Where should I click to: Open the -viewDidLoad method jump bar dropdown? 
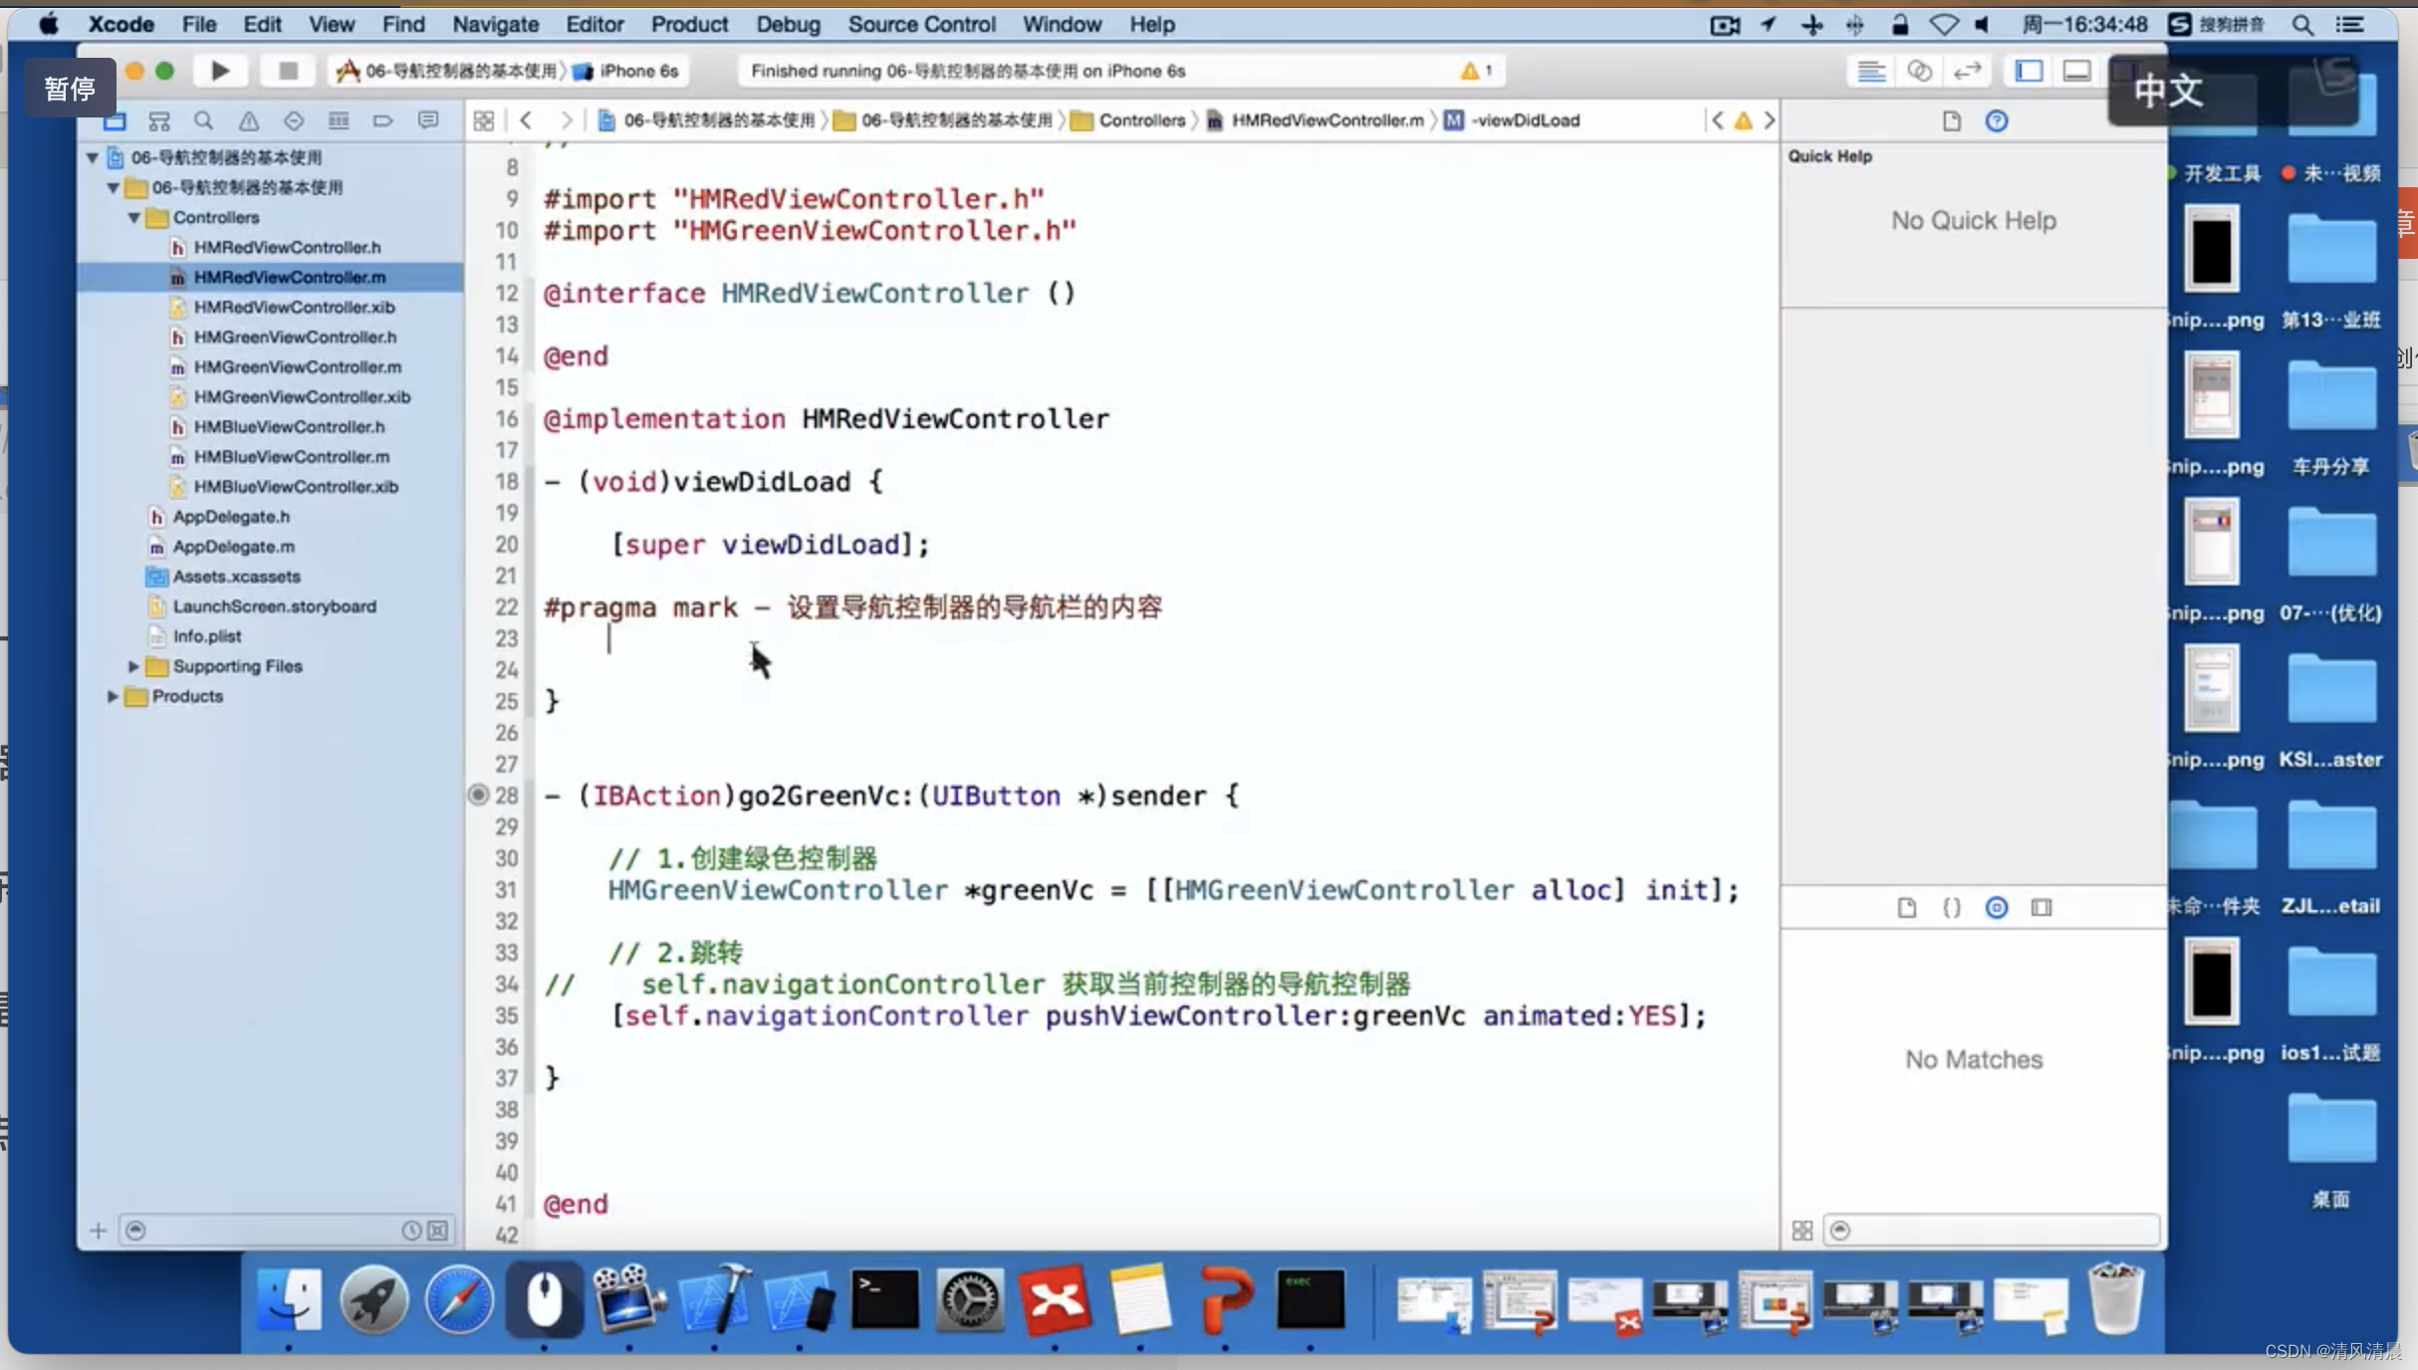click(1513, 120)
